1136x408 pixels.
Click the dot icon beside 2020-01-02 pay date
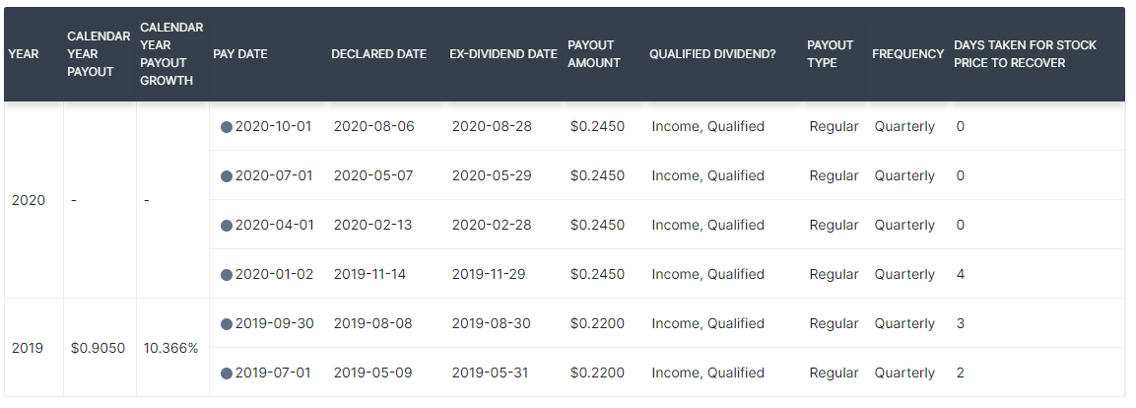[x=226, y=275]
